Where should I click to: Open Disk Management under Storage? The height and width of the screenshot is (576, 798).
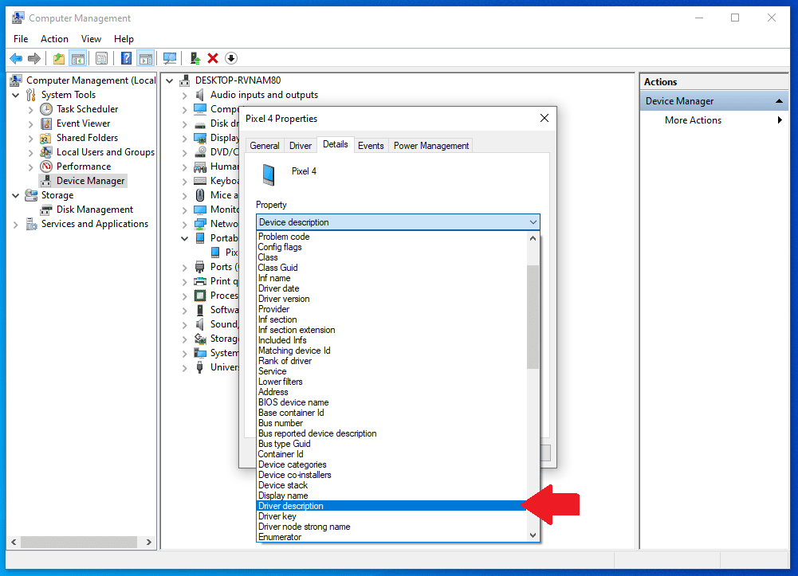point(95,210)
